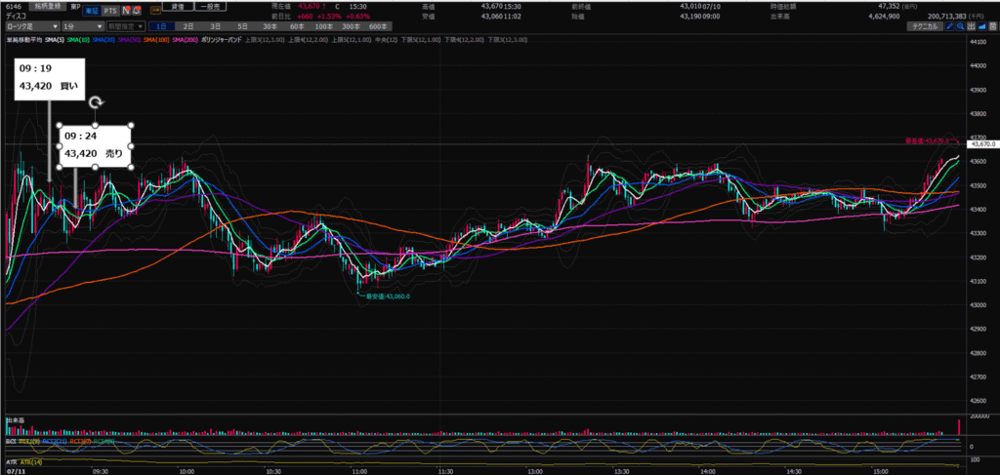The height and width of the screenshot is (475, 1000).
Task: Click the orange SMA(100) legend label
Action: [x=156, y=40]
